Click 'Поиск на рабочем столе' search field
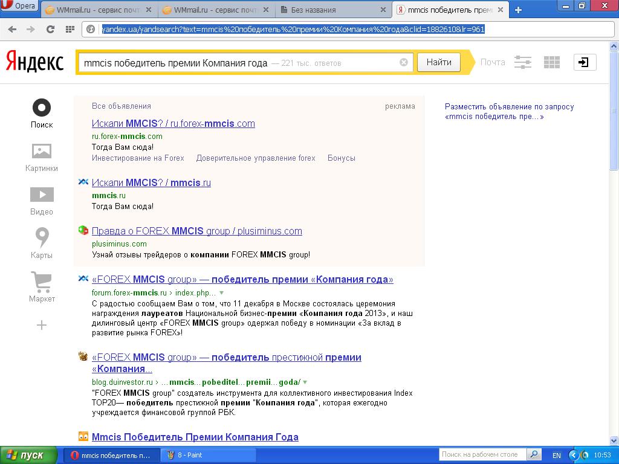Viewport: 619px width, 464px height. click(482, 454)
